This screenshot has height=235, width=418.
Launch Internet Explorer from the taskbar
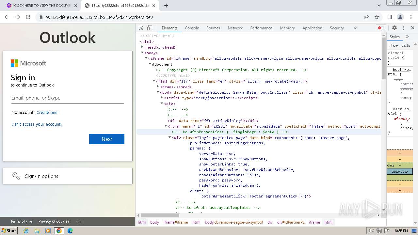pos(26,231)
